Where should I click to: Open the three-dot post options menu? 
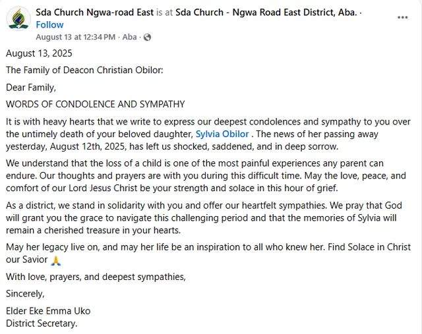(x=402, y=17)
